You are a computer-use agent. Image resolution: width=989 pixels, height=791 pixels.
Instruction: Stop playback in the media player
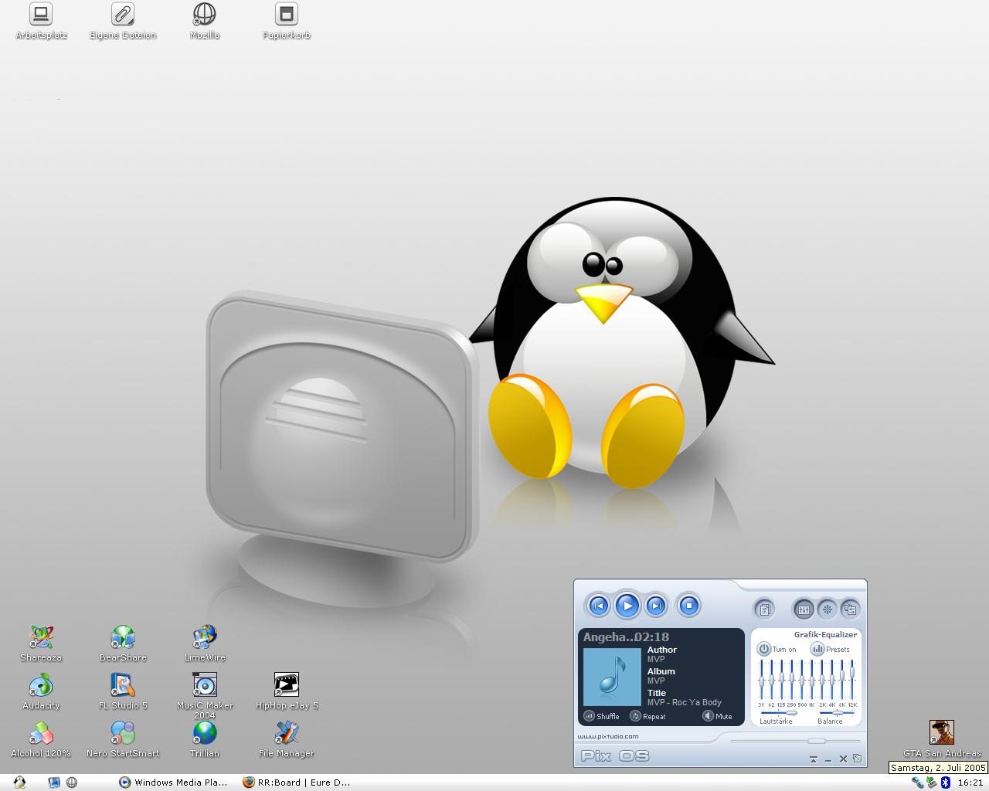click(688, 606)
